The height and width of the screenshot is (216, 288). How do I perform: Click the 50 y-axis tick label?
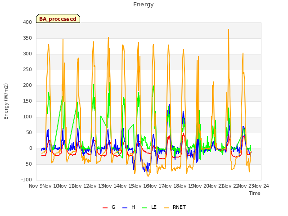pyautogui.click(x=29, y=133)
